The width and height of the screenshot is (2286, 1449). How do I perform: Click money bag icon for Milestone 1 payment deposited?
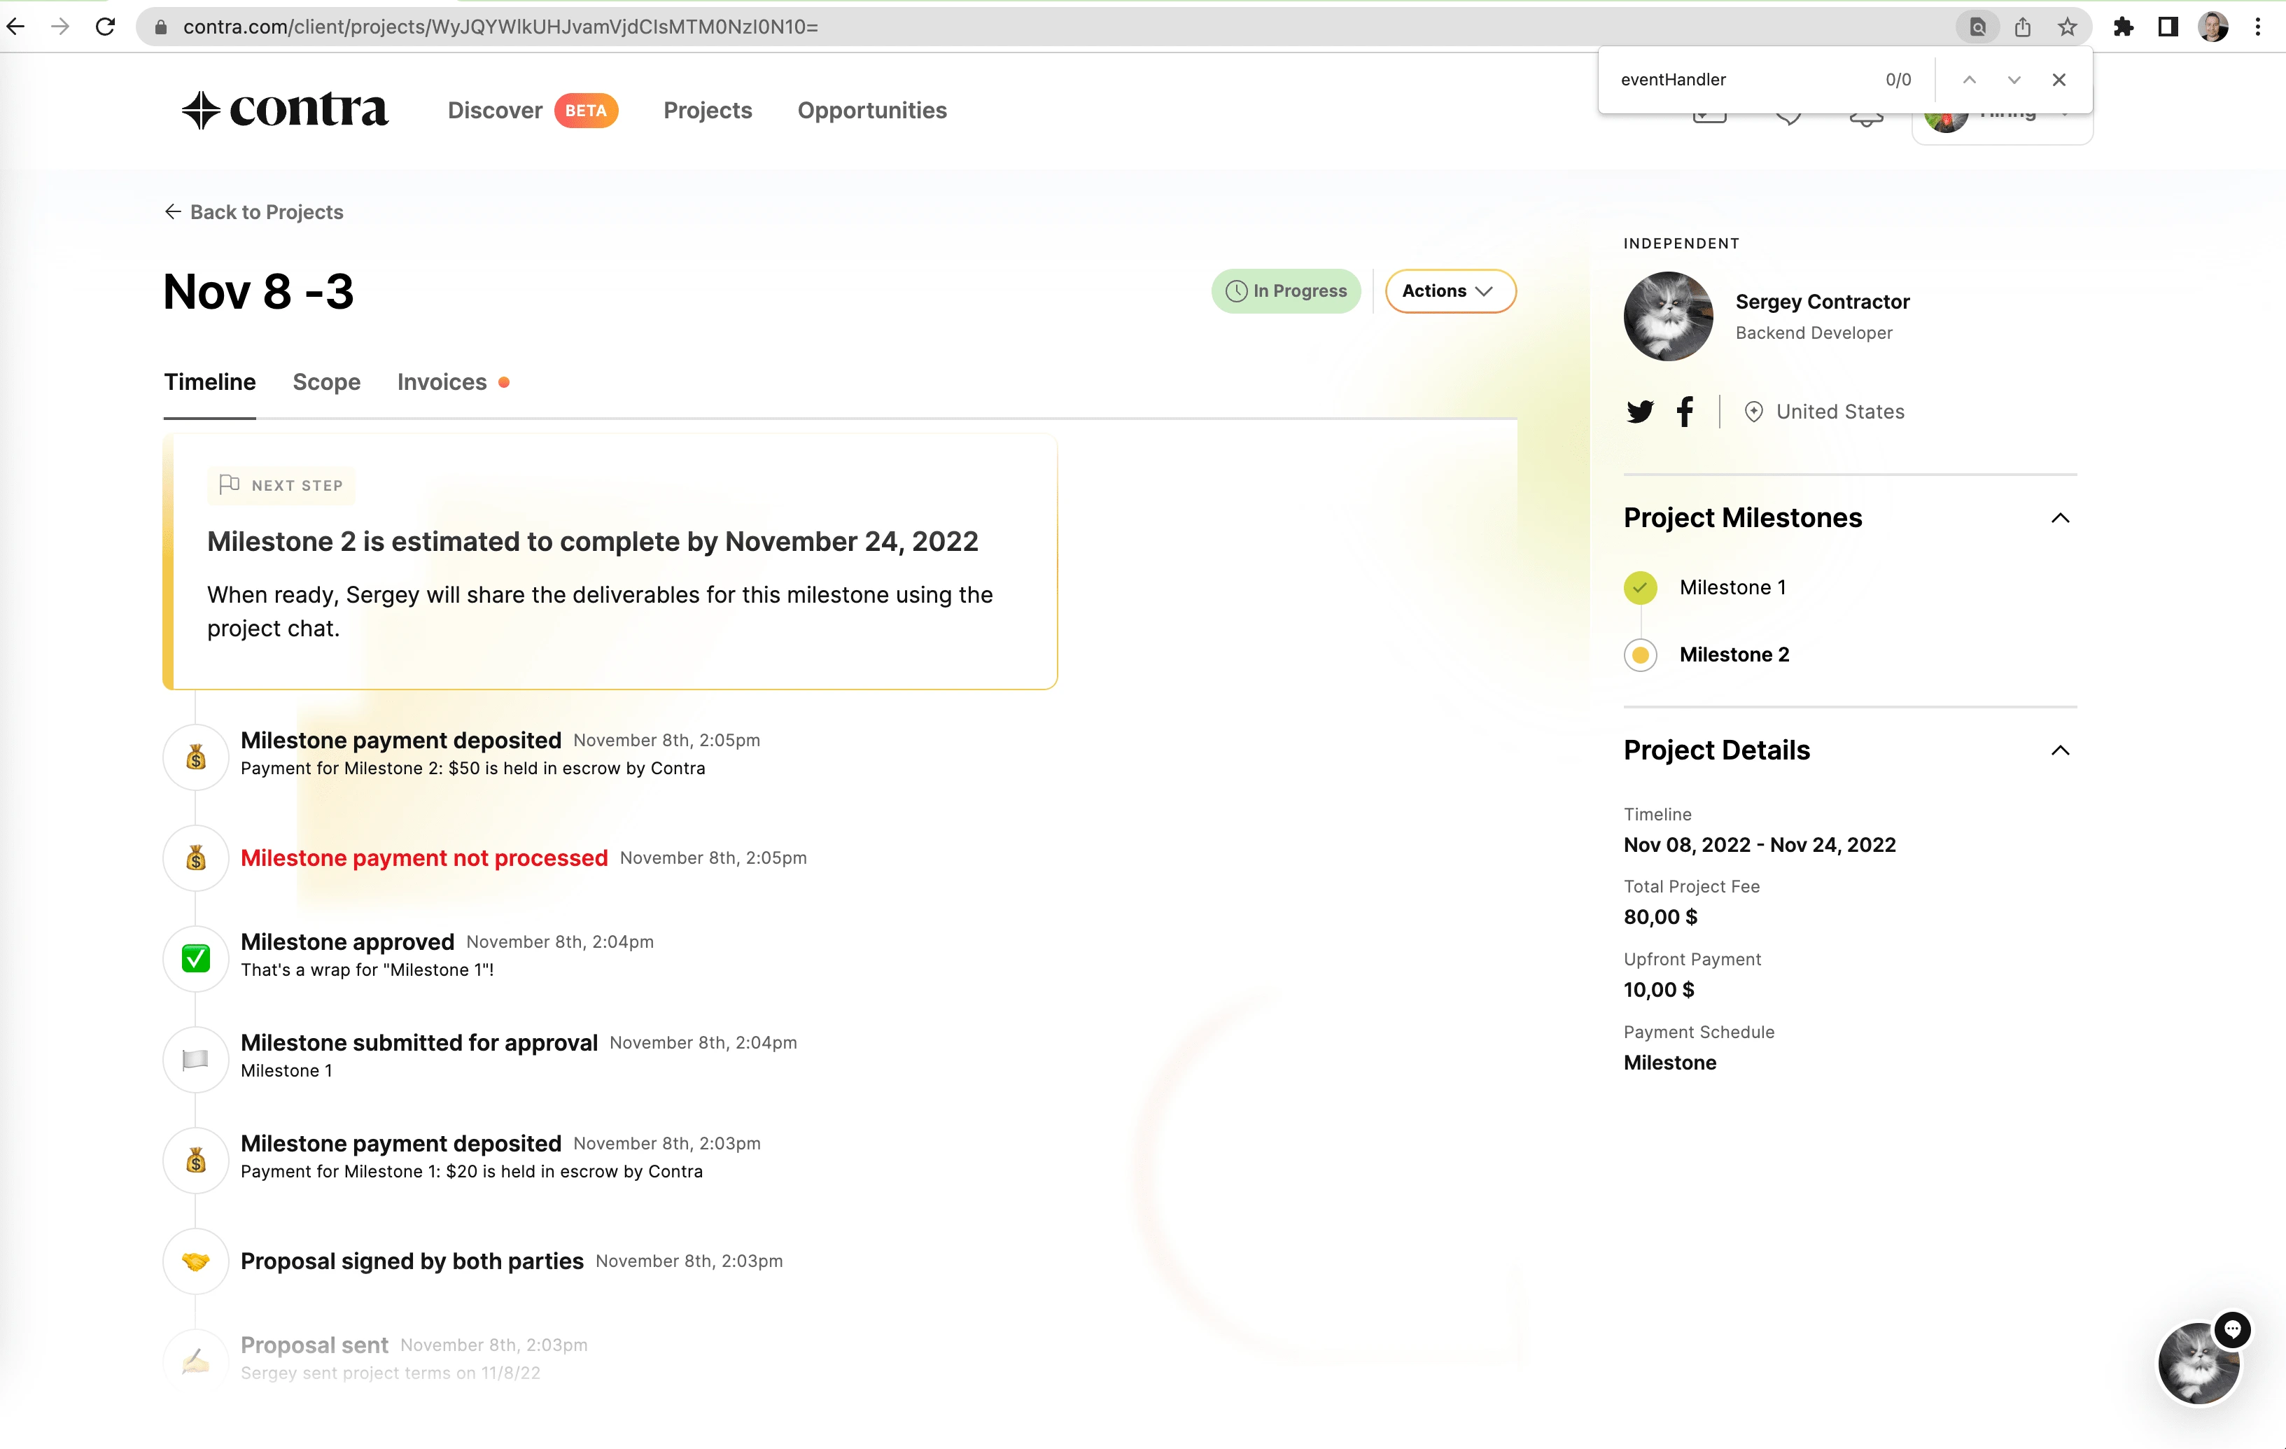pyautogui.click(x=195, y=1161)
